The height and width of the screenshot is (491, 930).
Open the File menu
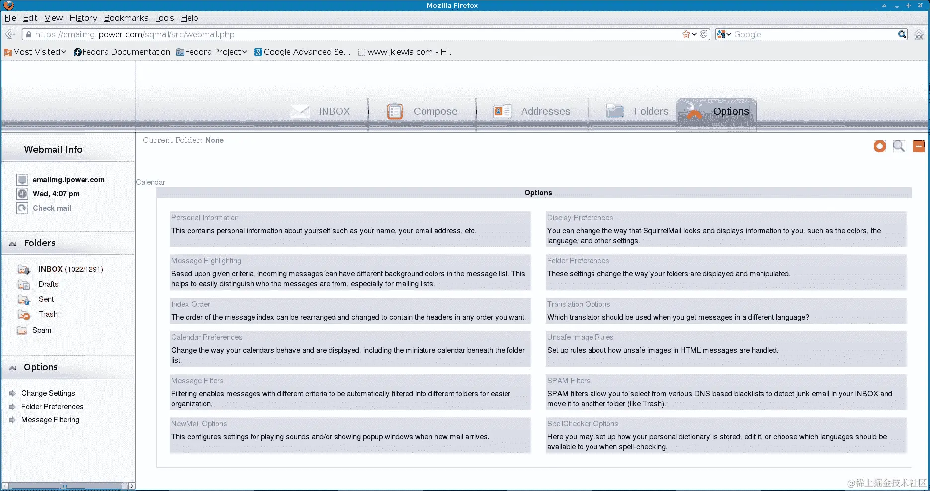point(10,18)
